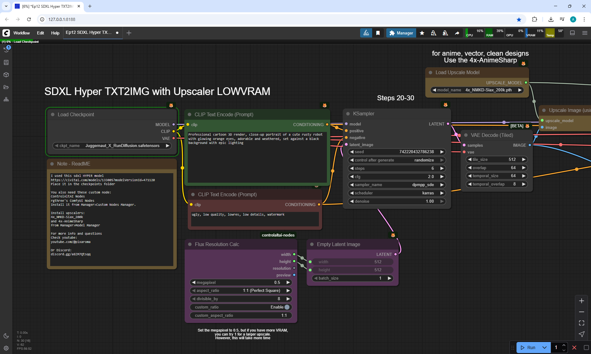Toggle bottom panel icon in top bar
This screenshot has height=354, width=591.
point(573,33)
